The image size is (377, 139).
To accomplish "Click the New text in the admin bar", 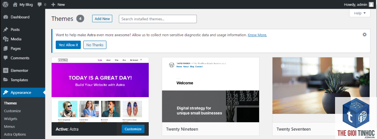I will [61, 4].
